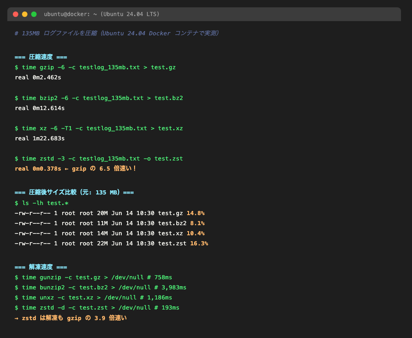Click the '8.1%' ratio value
Image resolution: width=412 pixels, height=338 pixels.
click(x=197, y=223)
